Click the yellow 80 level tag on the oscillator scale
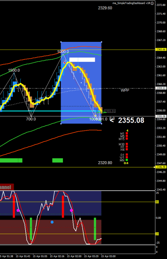This screenshot has width=167, height=259. coord(157,202)
